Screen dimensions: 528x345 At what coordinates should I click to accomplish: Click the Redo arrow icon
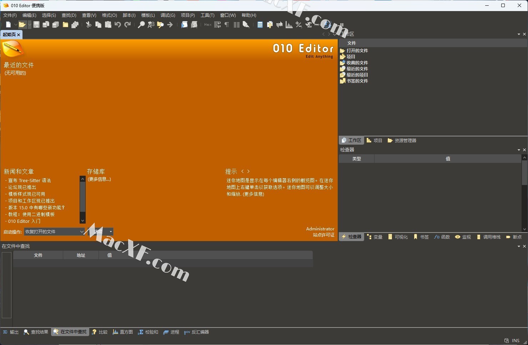pos(127,25)
